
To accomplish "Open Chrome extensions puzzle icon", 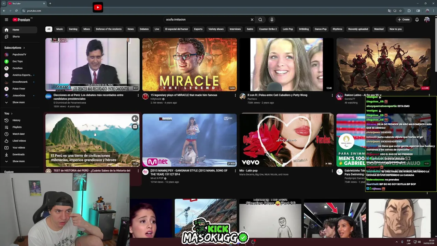I will (409, 11).
